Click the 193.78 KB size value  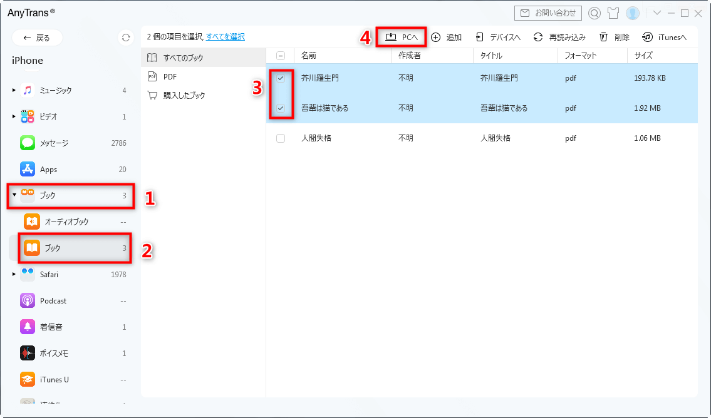point(650,78)
